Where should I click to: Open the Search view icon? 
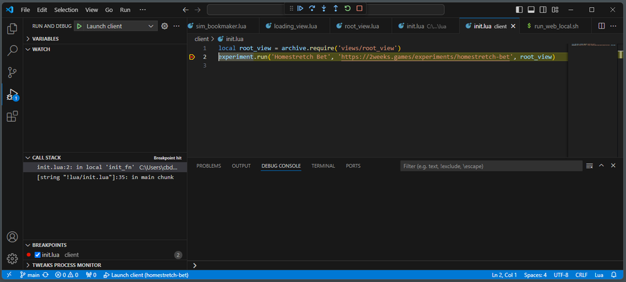pyautogui.click(x=12, y=50)
